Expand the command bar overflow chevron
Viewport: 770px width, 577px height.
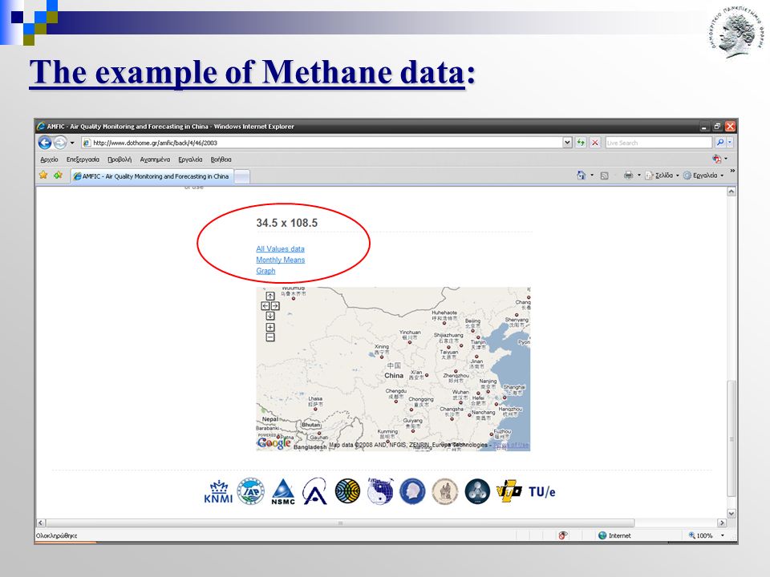[732, 171]
